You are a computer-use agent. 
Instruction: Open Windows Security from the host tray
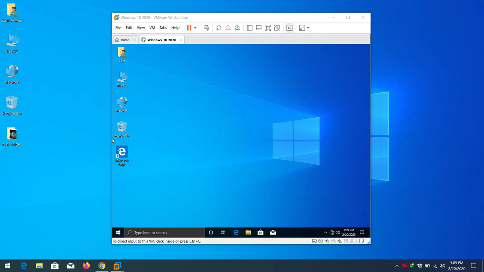tap(419, 266)
